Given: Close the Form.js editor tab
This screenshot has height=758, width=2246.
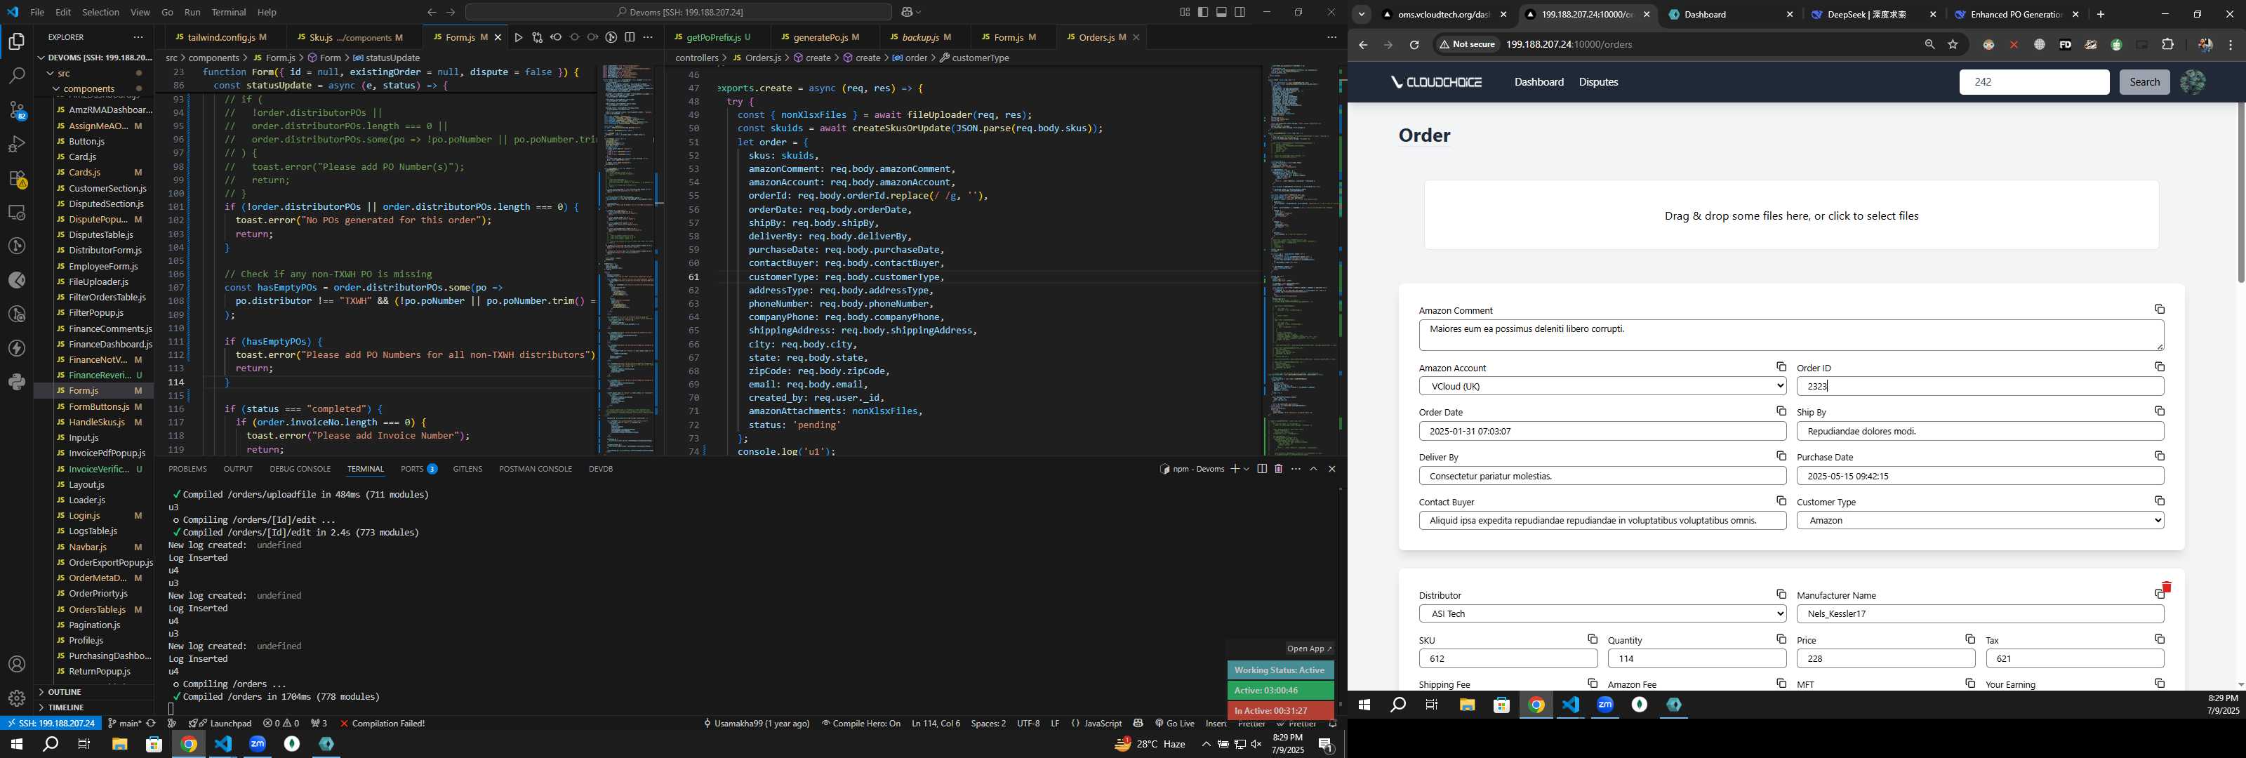Looking at the screenshot, I should 499,37.
